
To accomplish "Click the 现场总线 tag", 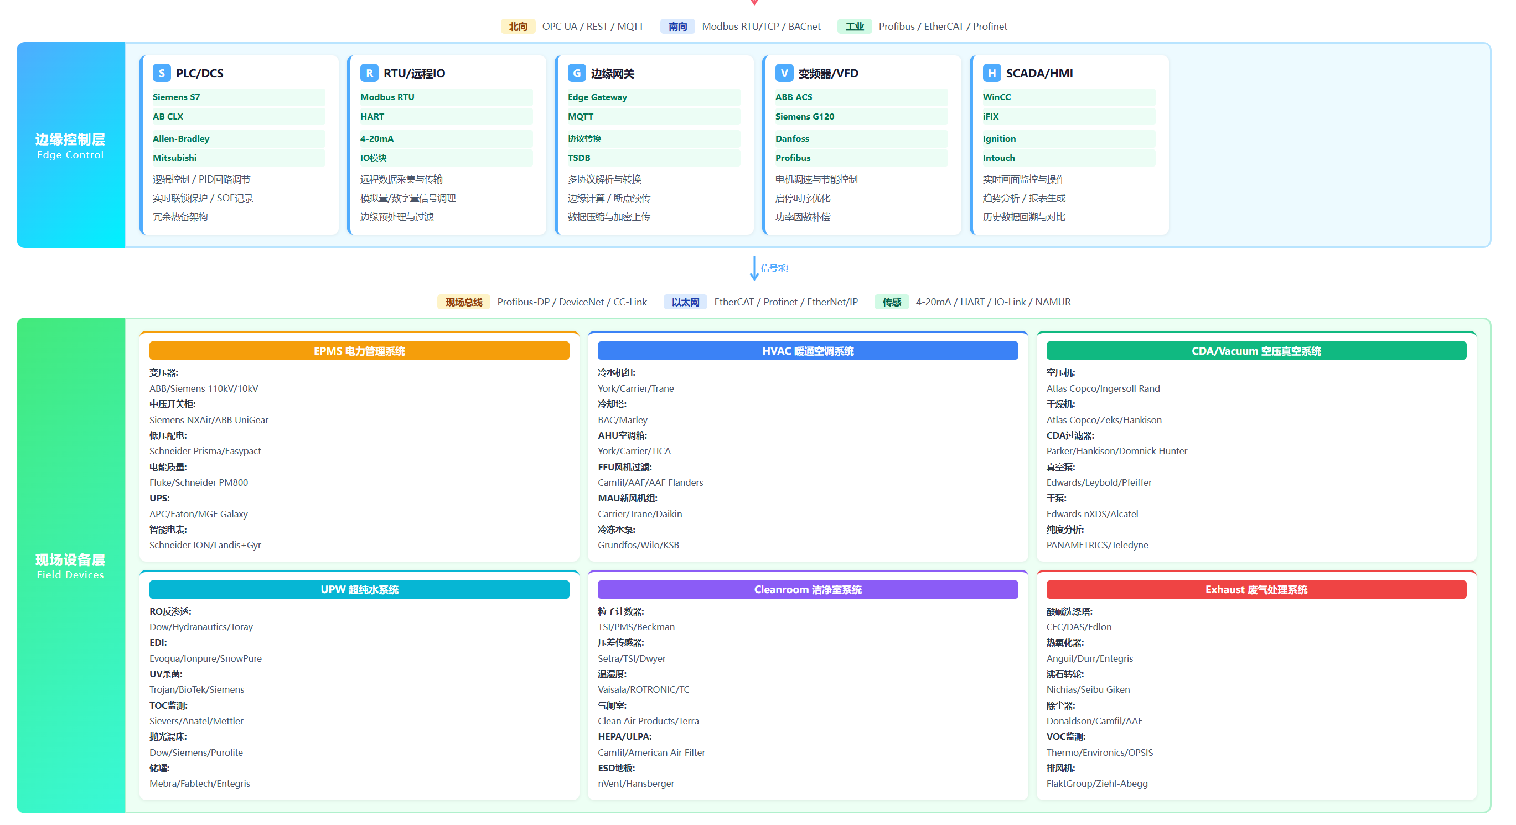I will pos(464,302).
